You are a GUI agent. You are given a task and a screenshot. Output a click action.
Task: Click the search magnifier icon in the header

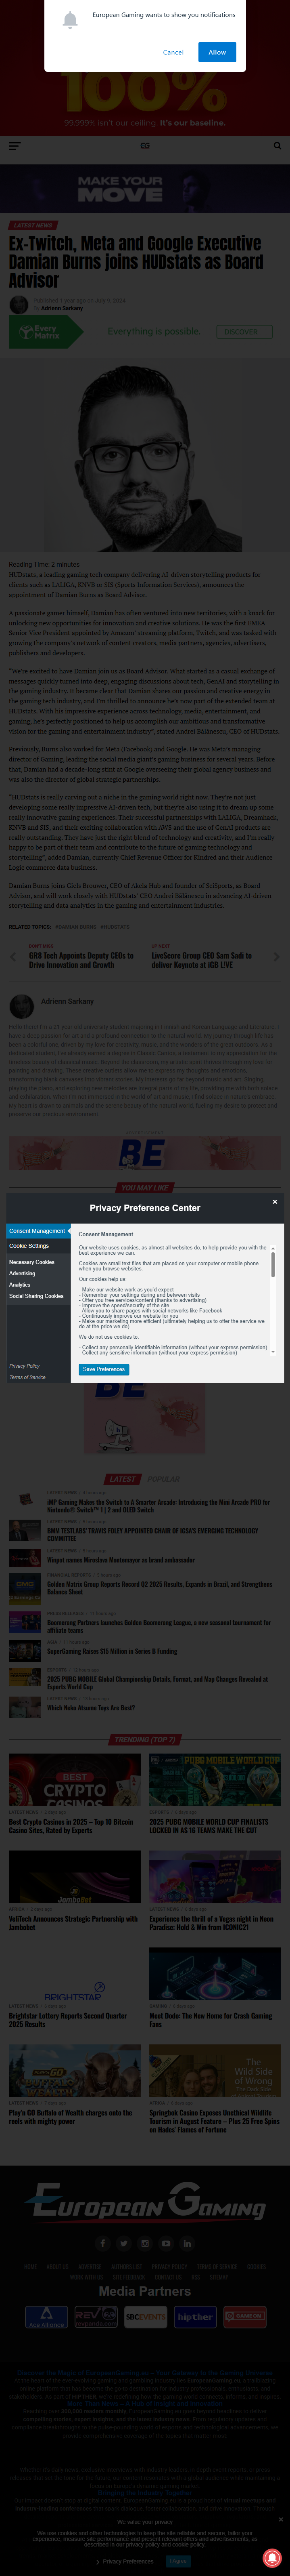coord(277,146)
